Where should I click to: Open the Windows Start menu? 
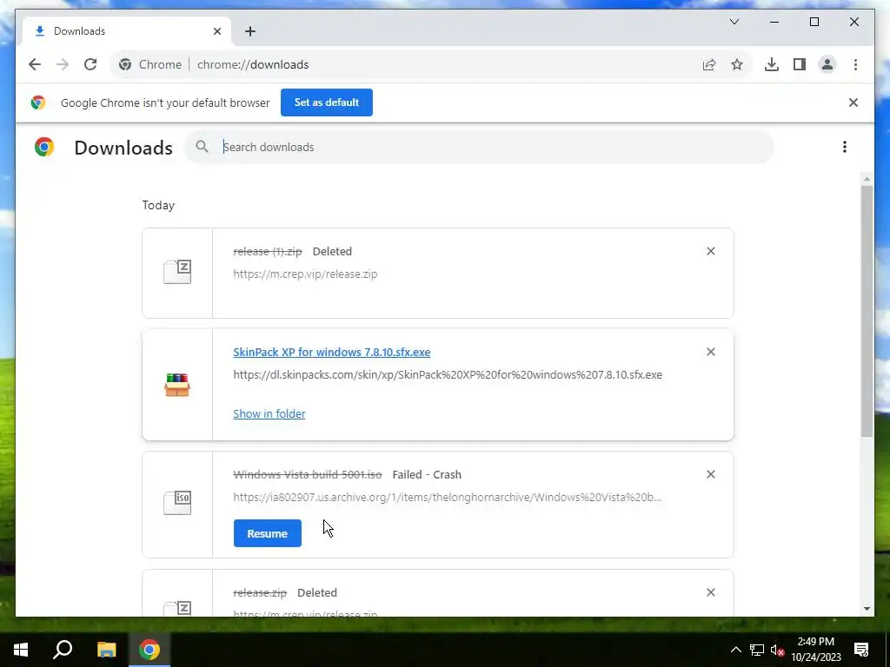[21, 650]
